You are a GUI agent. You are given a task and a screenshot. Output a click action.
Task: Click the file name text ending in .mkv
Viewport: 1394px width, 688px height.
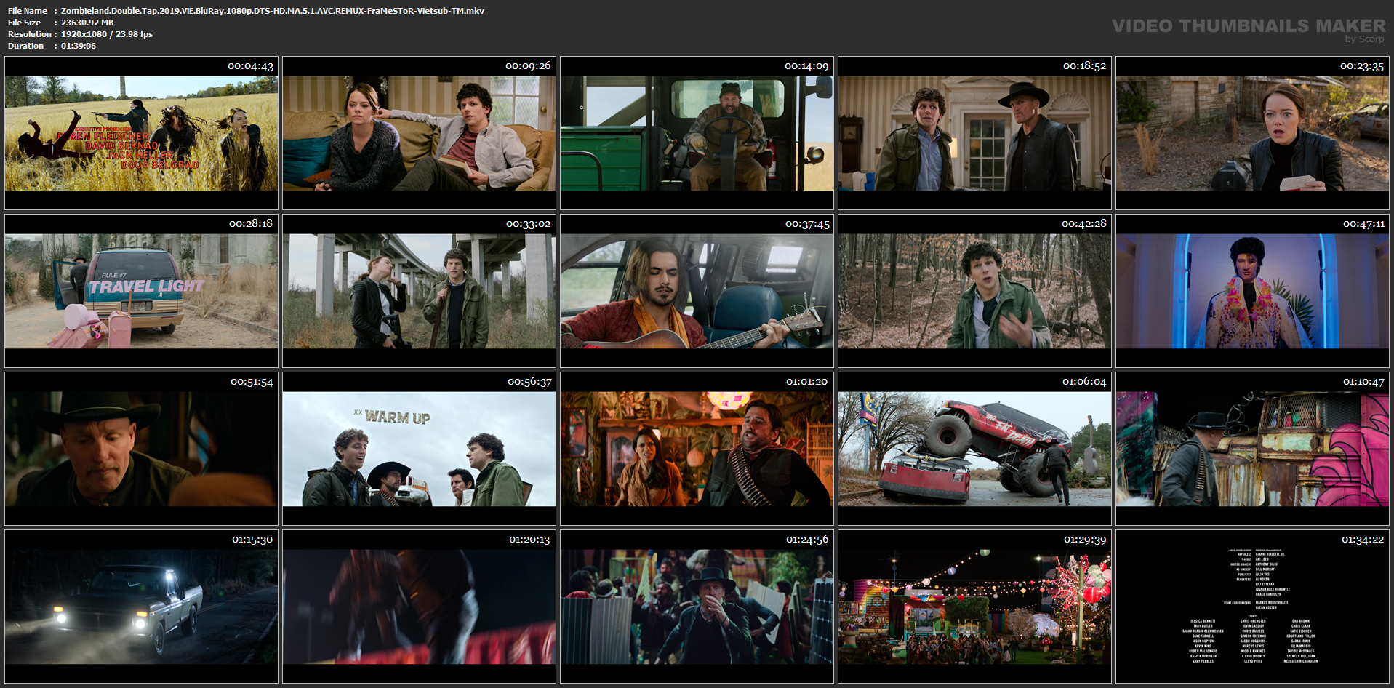[x=273, y=11]
